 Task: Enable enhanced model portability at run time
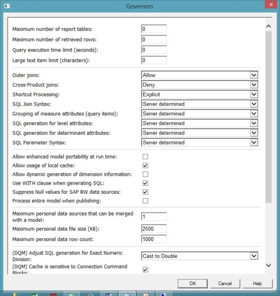pyautogui.click(x=146, y=156)
